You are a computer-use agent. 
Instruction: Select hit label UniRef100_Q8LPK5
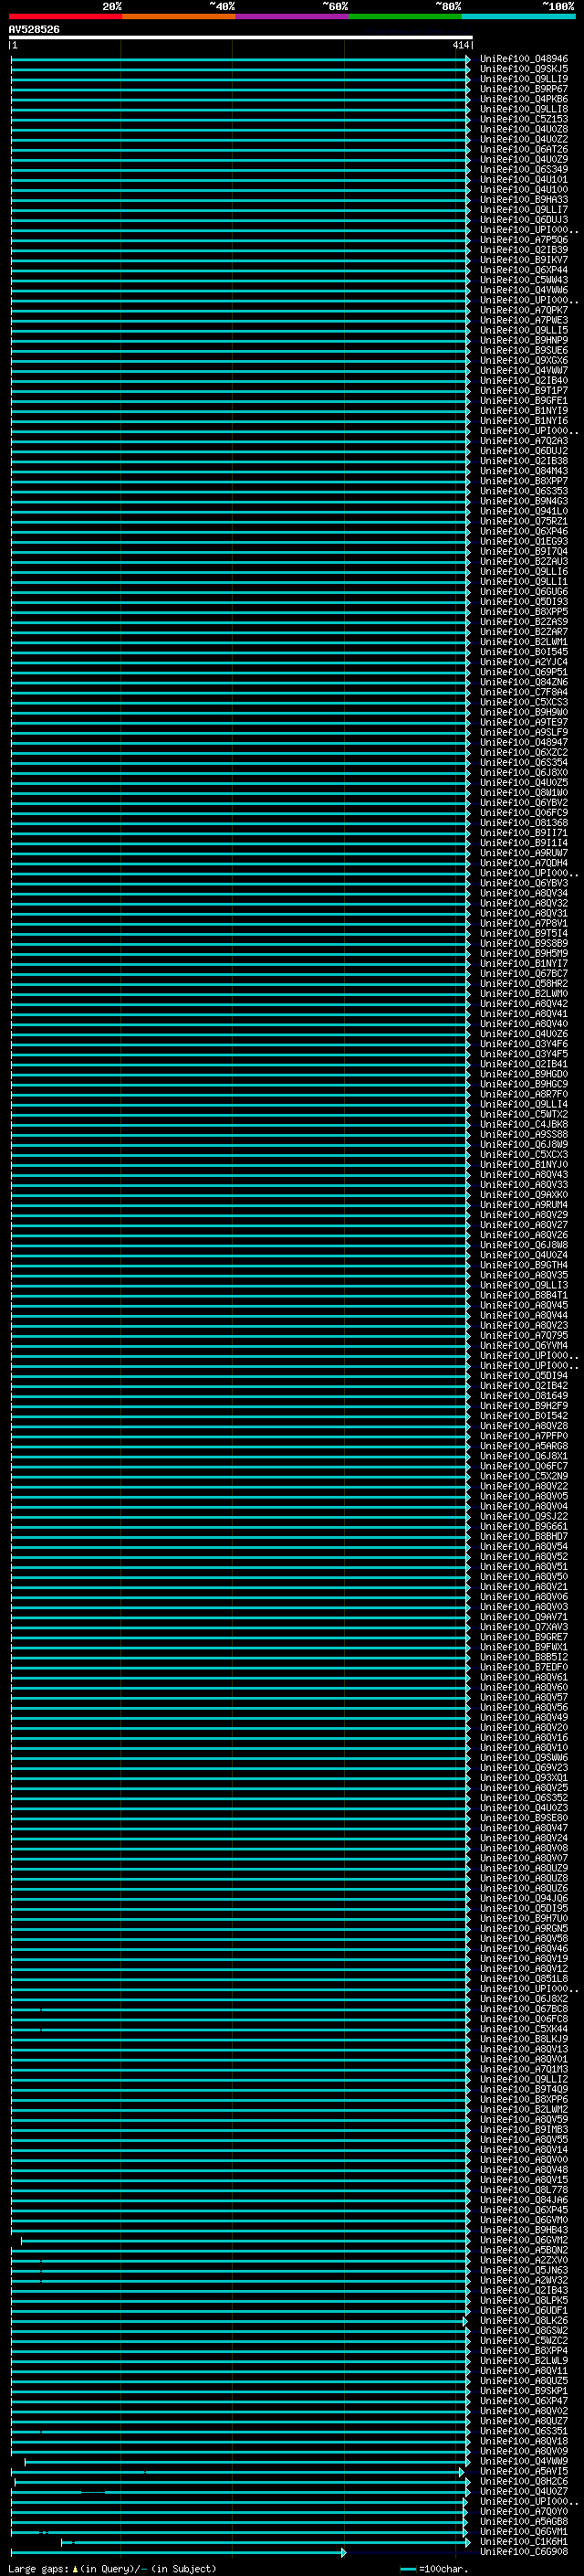524,2300
